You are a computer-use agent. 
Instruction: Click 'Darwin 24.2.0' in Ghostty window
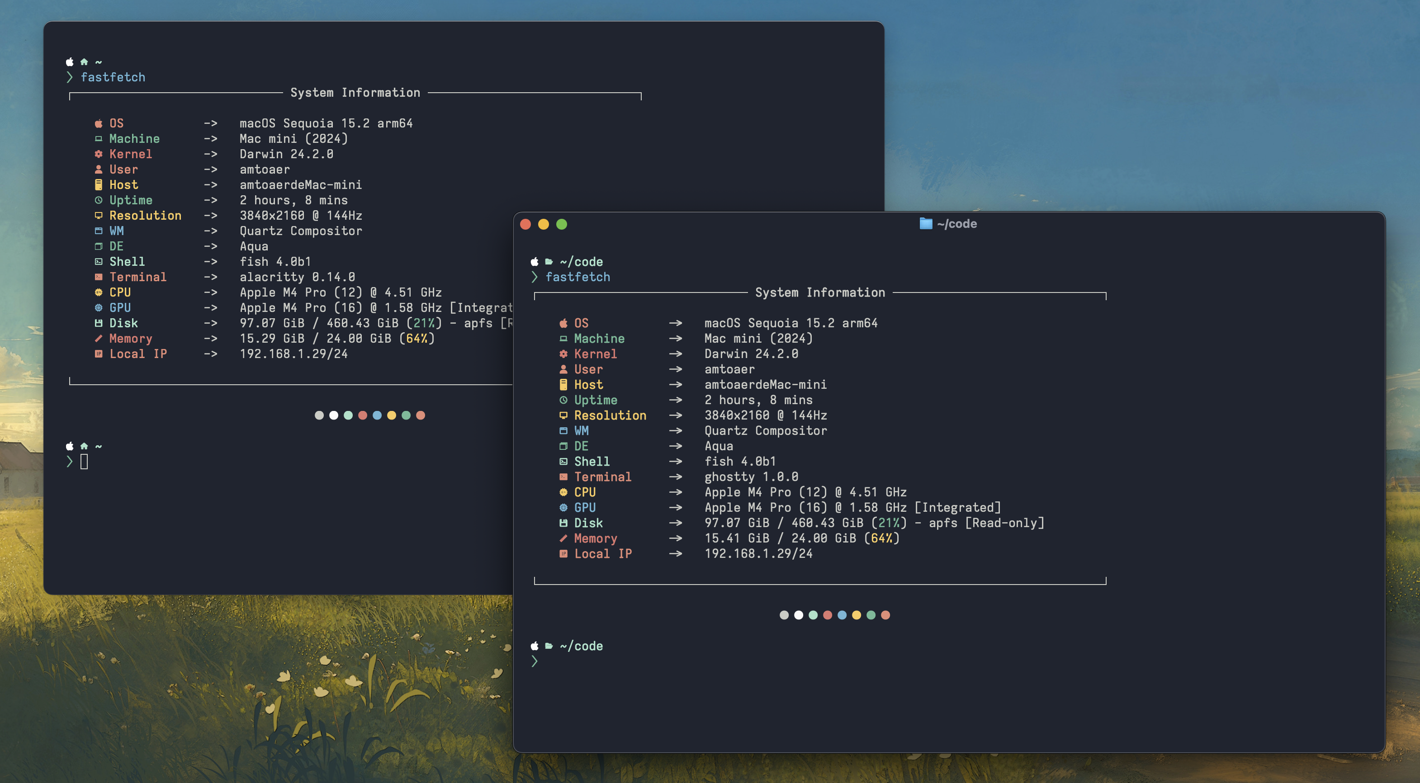751,354
